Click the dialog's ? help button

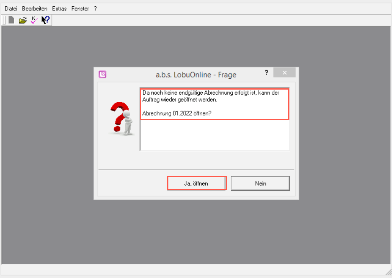[266, 72]
